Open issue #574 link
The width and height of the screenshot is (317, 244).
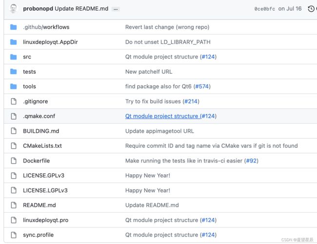point(202,86)
